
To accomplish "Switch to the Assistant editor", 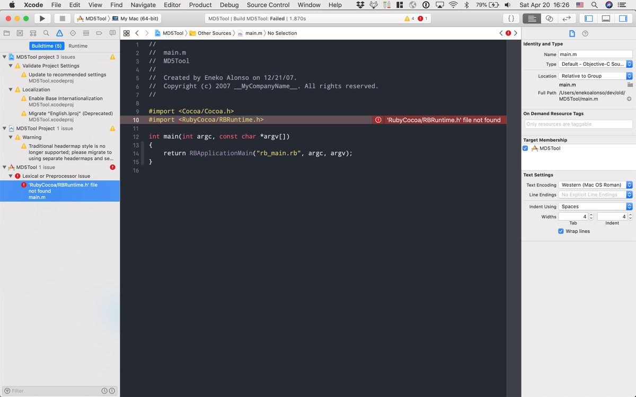I will tap(549, 19).
